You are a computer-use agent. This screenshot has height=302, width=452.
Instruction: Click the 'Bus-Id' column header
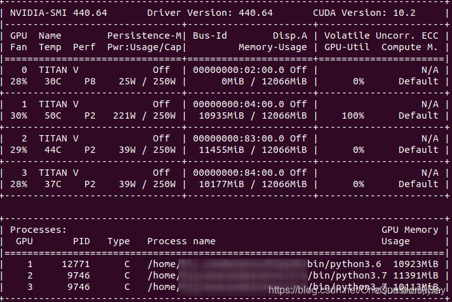[210, 36]
